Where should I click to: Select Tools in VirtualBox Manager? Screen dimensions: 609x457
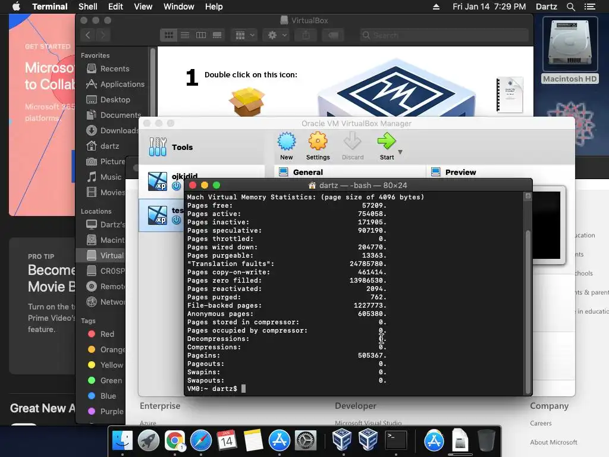click(x=202, y=147)
